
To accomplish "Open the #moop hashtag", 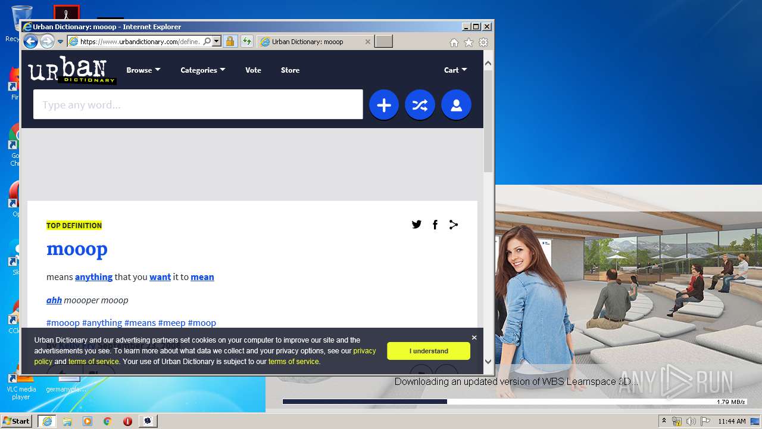I will 202,323.
